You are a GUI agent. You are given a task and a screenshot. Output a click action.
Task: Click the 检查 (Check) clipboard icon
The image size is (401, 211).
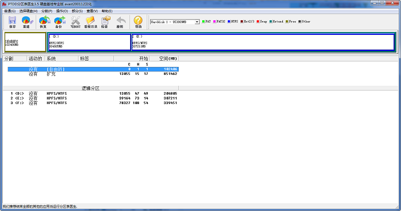pyautogui.click(x=105, y=21)
